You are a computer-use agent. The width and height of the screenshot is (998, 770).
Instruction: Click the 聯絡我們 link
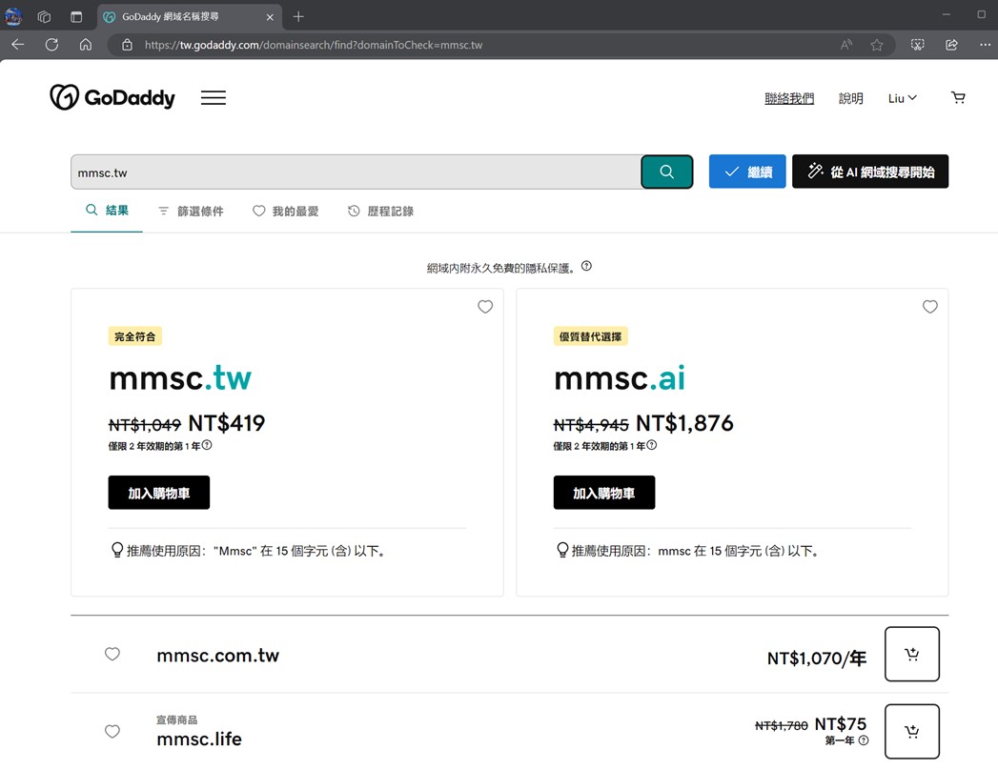point(789,98)
